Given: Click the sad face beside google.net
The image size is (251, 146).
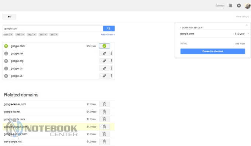Looking at the screenshot, I should coord(6,54).
